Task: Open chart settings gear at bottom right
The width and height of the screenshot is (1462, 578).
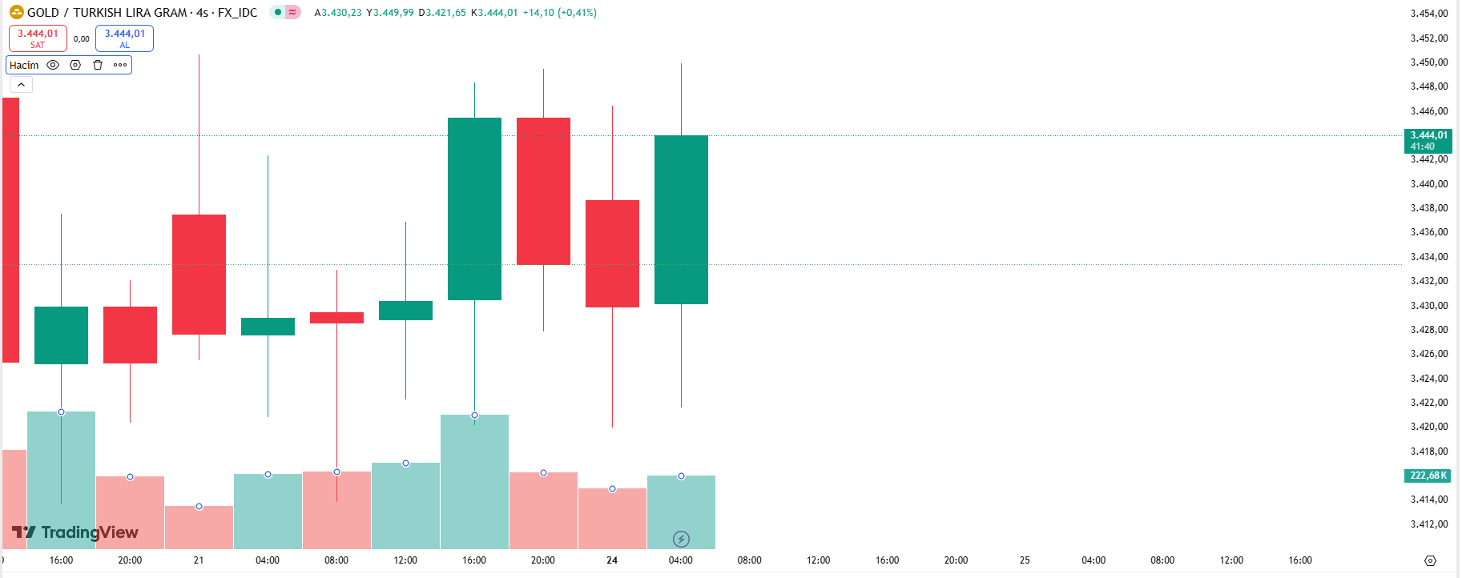Action: 1430,560
